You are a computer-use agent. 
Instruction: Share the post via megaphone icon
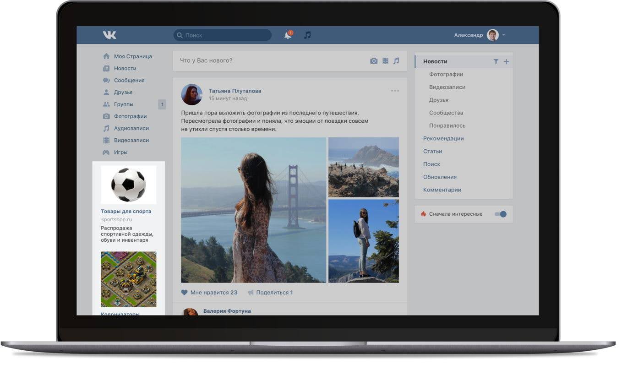251,293
